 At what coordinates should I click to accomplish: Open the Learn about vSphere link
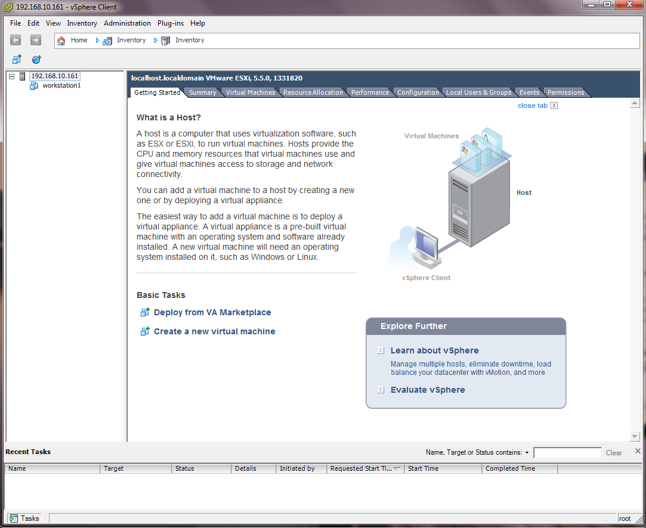point(434,350)
